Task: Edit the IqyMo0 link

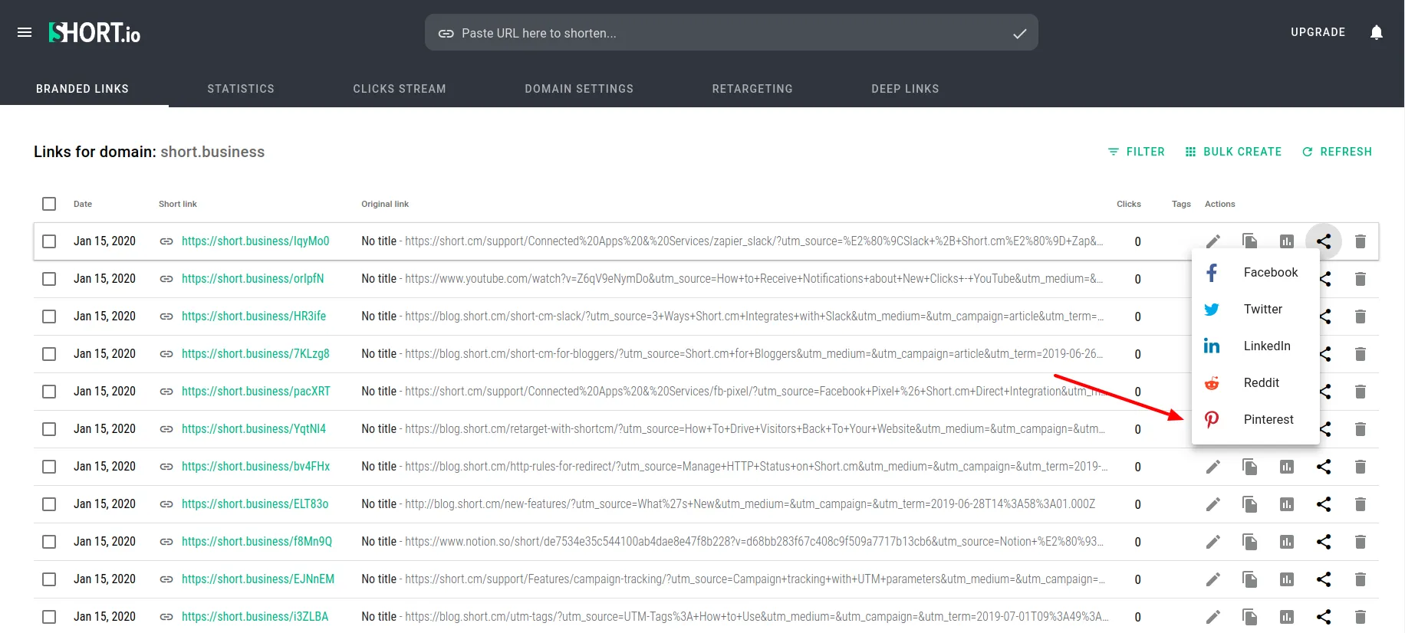Action: [x=1213, y=241]
